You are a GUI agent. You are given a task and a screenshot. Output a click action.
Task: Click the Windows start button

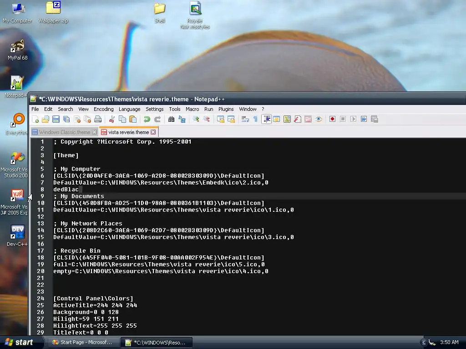(20, 342)
